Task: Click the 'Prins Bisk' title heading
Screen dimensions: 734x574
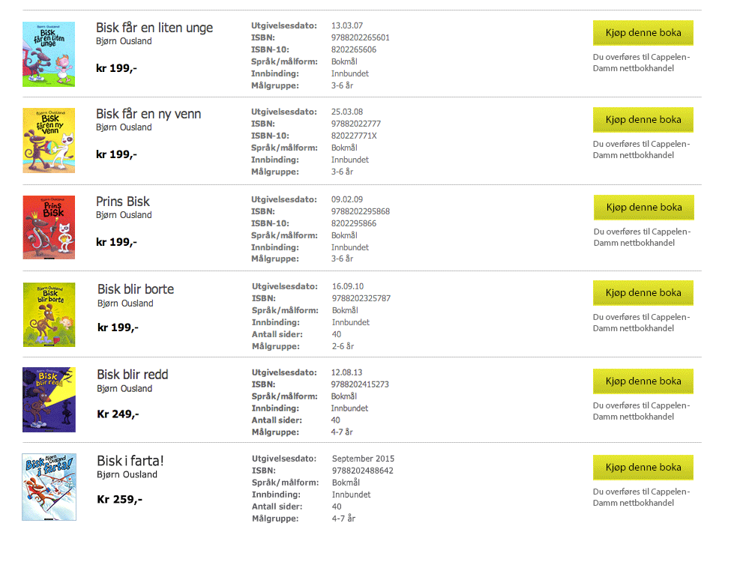Action: tap(123, 202)
